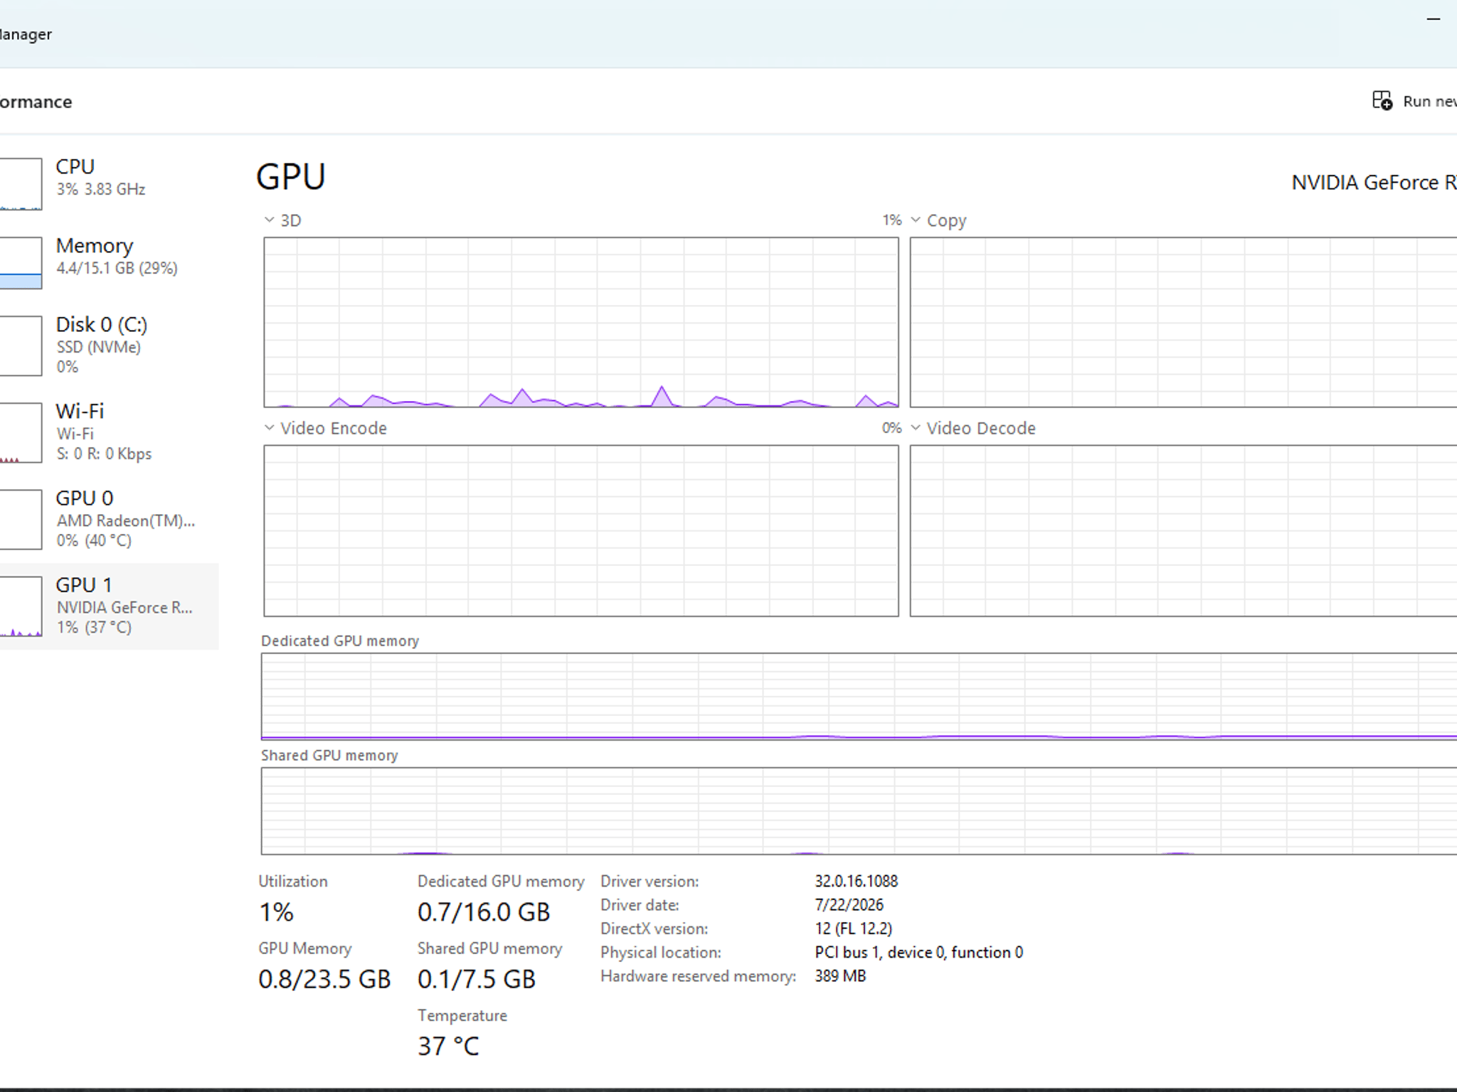Click shared memory 0.1/7.5 GB value
This screenshot has width=1457, height=1092.
[x=476, y=980]
